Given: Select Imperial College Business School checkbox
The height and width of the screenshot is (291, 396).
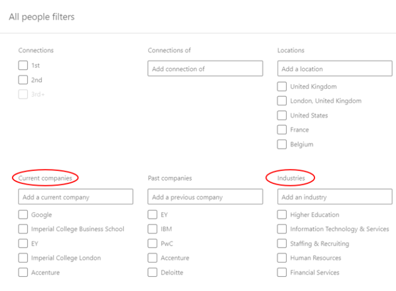Looking at the screenshot, I should point(23,229).
